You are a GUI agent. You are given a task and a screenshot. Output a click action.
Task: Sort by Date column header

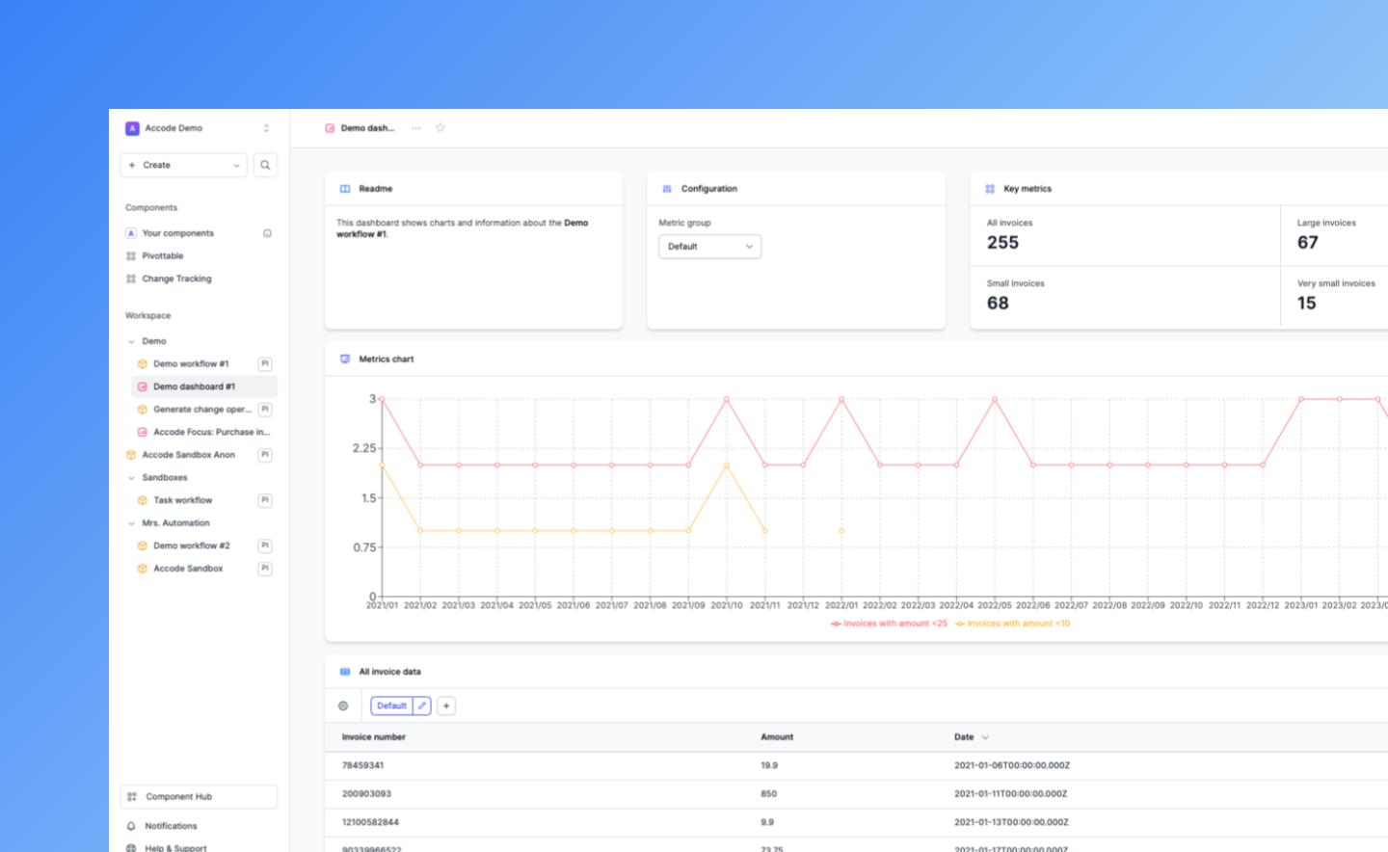point(964,737)
